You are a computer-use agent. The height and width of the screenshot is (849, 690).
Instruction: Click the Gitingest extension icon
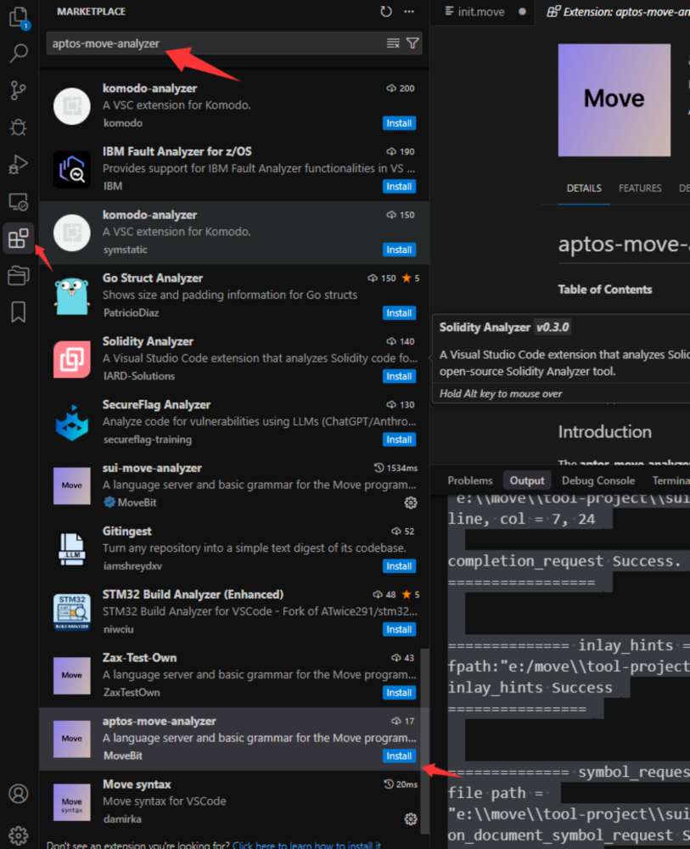point(72,549)
